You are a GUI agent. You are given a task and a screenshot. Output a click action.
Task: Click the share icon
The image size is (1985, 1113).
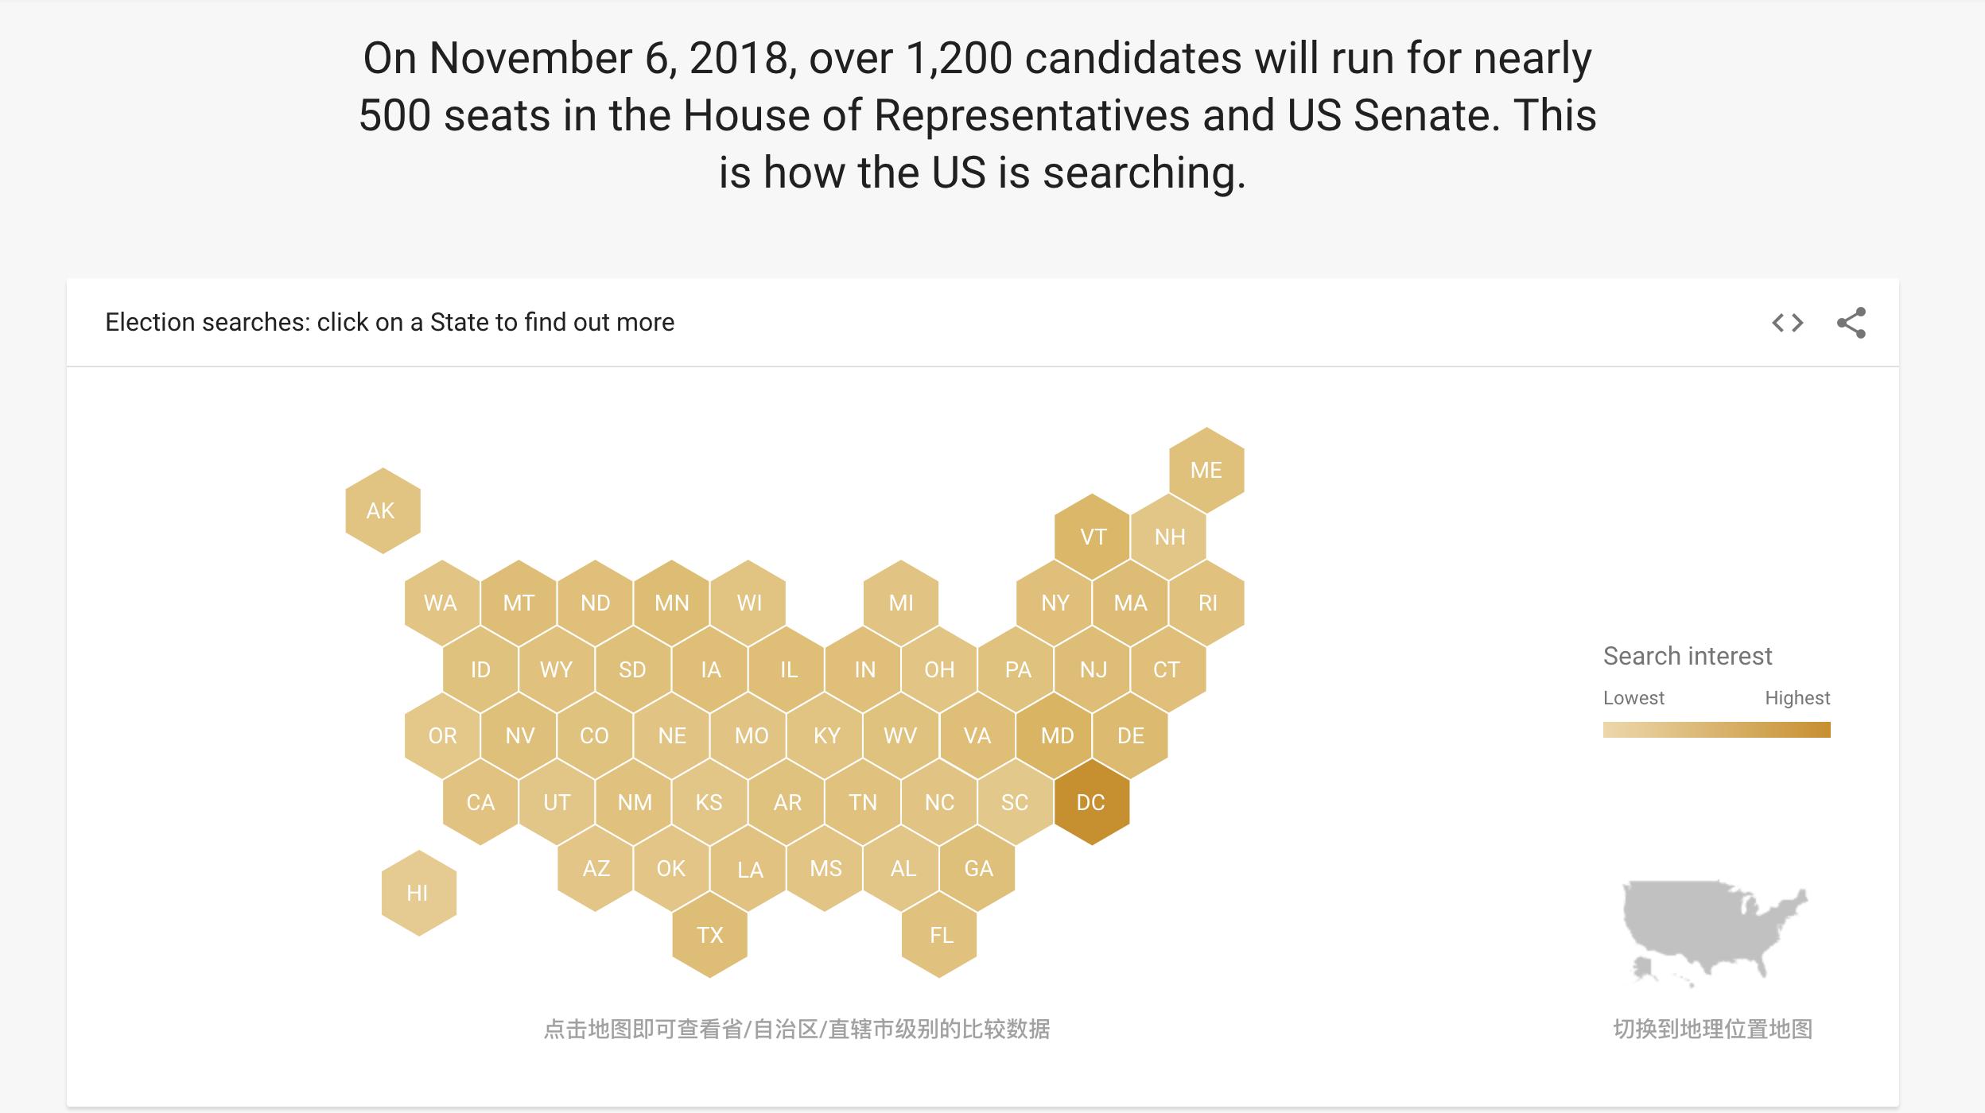tap(1851, 323)
